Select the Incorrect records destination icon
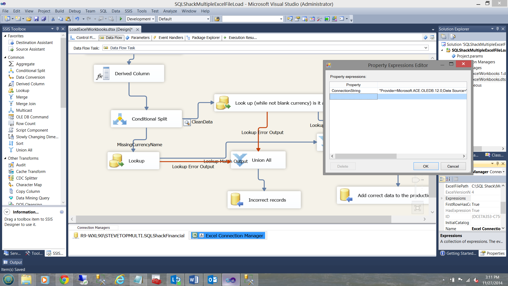The height and width of the screenshot is (286, 508). 237,200
